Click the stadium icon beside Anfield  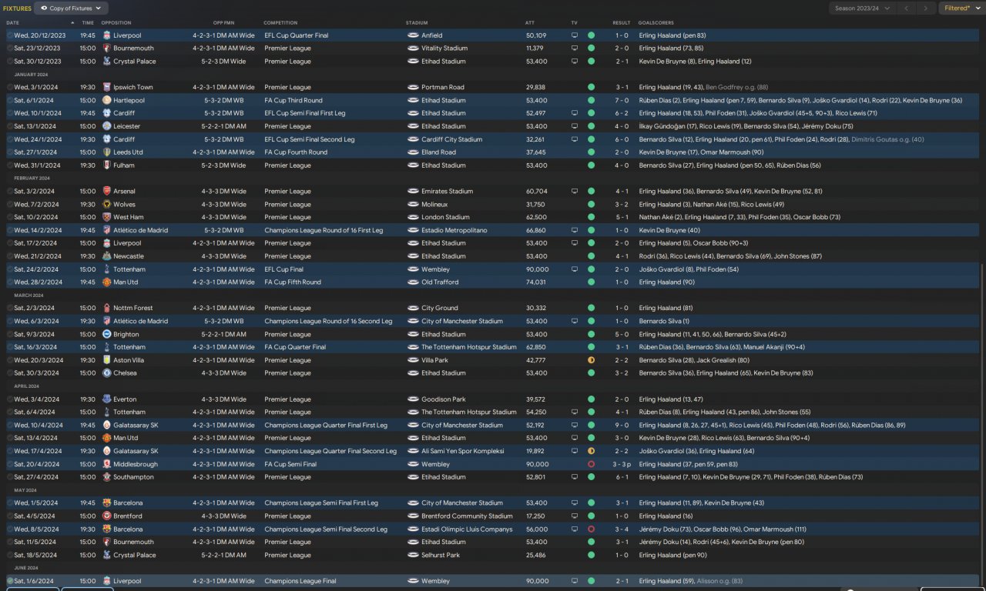[412, 35]
